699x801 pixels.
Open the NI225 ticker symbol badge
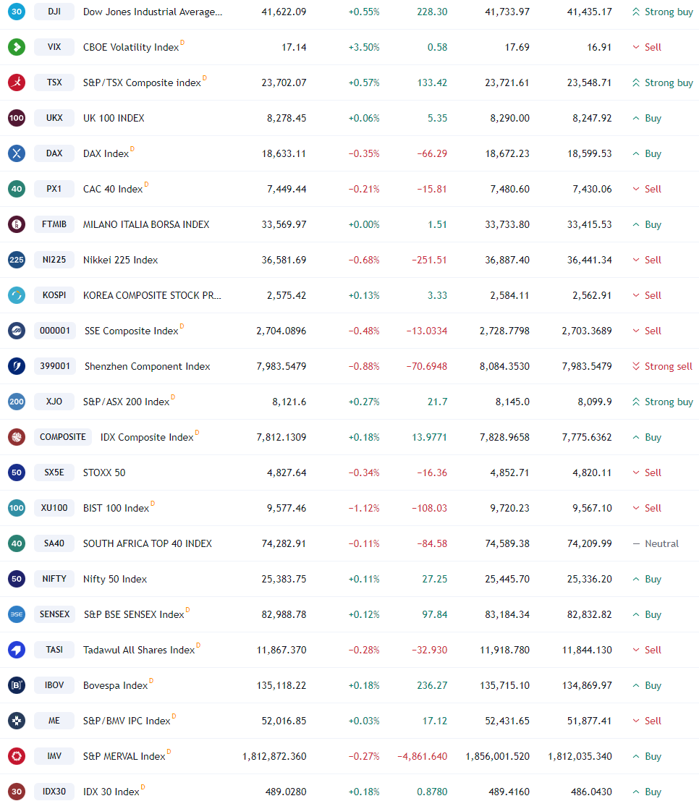point(54,260)
